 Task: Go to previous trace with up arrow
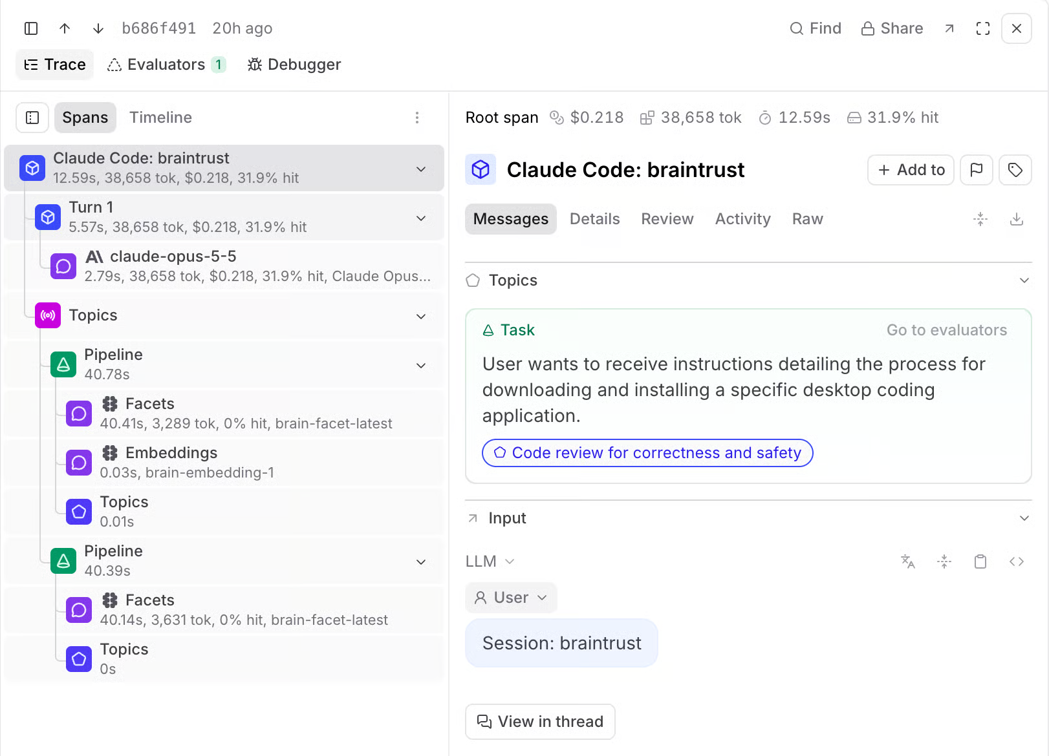click(x=65, y=28)
